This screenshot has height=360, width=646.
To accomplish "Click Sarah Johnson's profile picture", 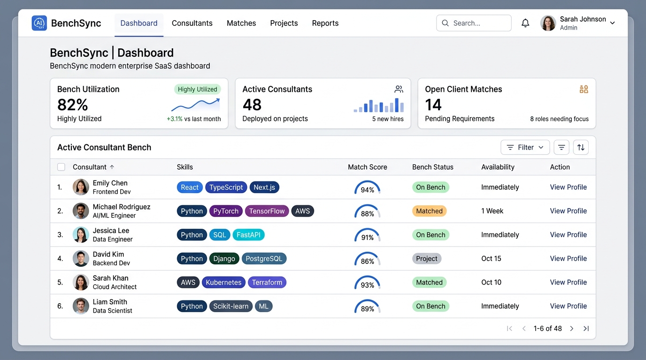I will click(x=548, y=23).
